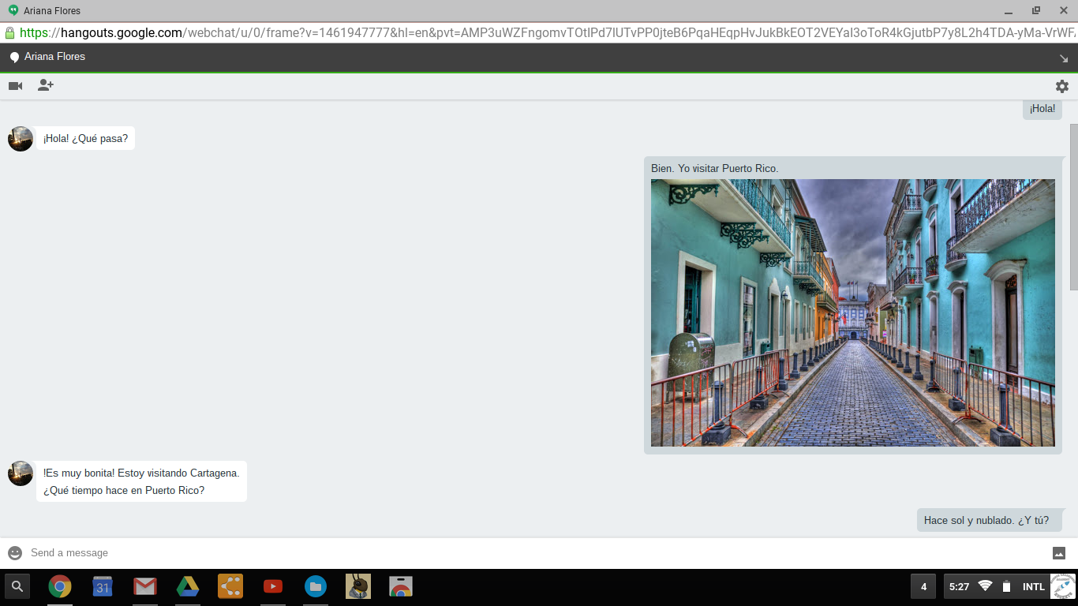Viewport: 1078px width, 606px height.
Task: Open the status tray at clock
Action: click(959, 586)
